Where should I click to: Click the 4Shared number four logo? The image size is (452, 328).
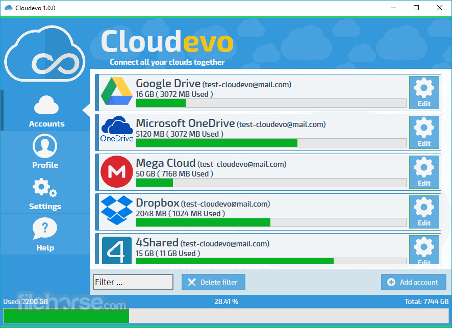pos(117,250)
